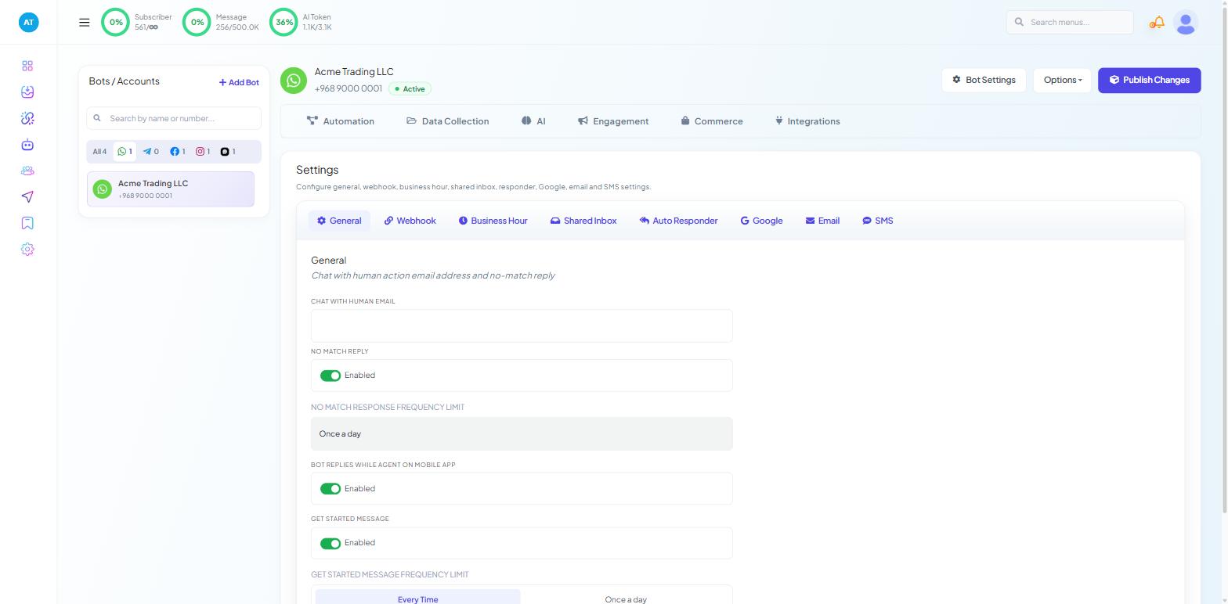Screen dimensions: 1228x604
Task: Open the bookmark icon in sidebar
Action: (27, 223)
